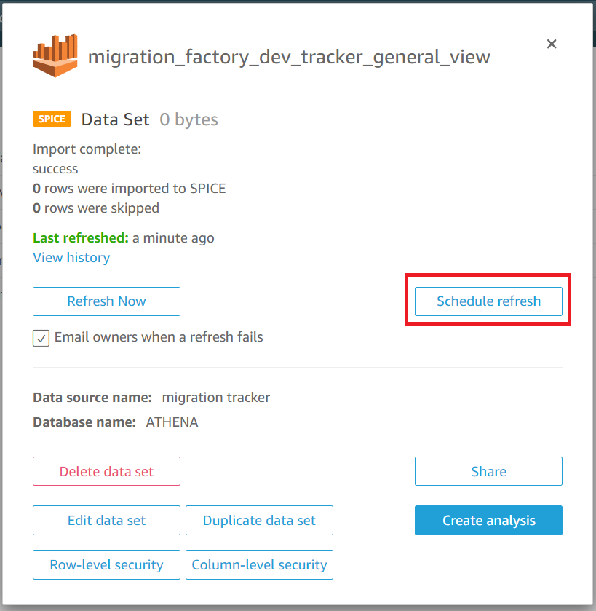596x611 pixels.
Task: Toggle Email owners when a refresh fails
Action: tap(41, 338)
